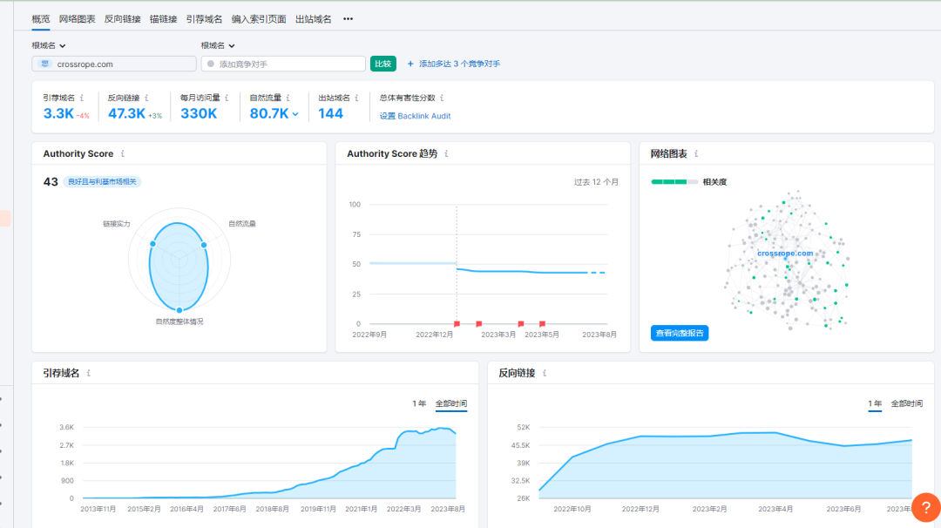Screen dimensions: 941x528
Task: Click red flag marker near 2023年3月
Action: [521, 324]
